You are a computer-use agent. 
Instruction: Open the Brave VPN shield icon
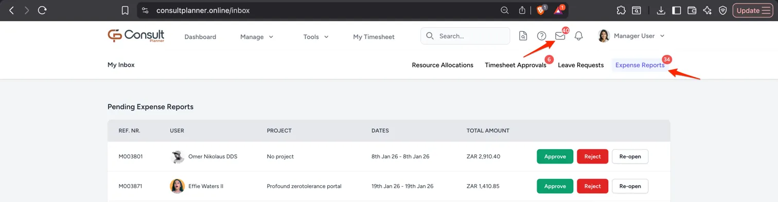pyautogui.click(x=723, y=10)
